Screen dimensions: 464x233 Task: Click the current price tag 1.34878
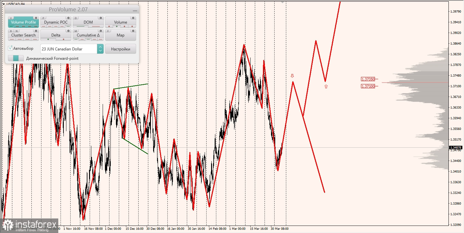[456, 148]
